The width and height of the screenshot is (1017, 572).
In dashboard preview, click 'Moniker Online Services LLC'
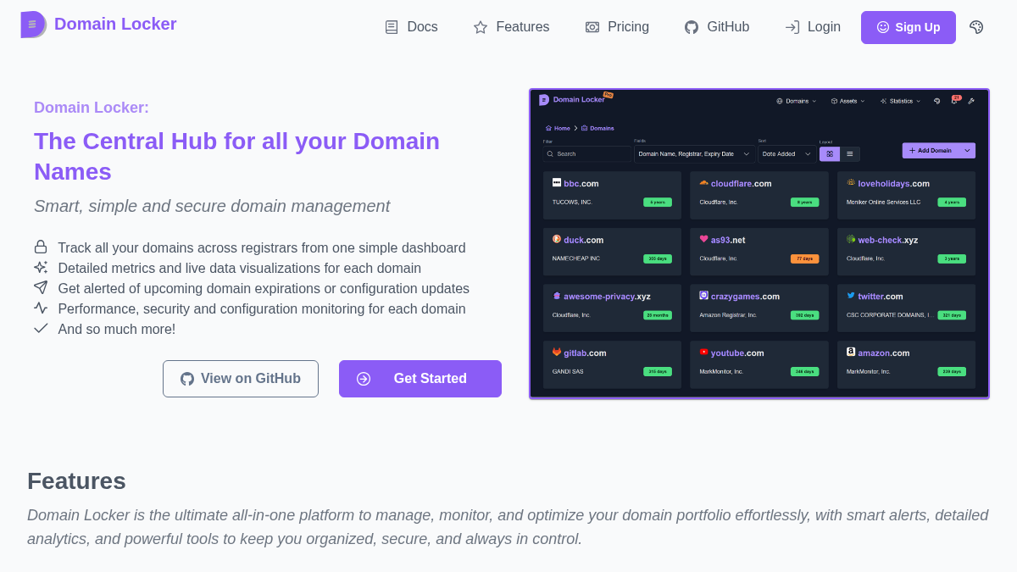click(x=883, y=202)
